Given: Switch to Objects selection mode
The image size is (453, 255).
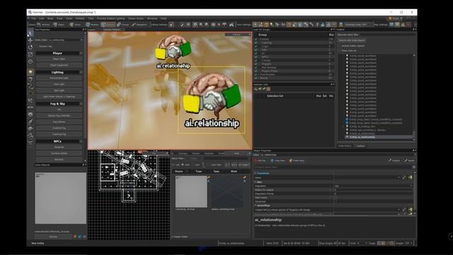Looking at the screenshot, I should 108,25.
